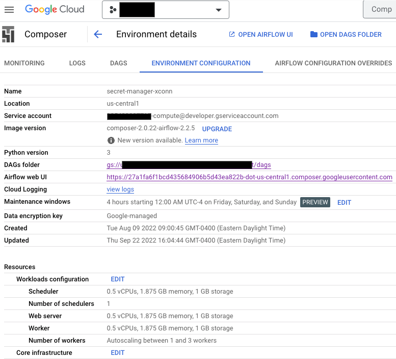
Task: Click Autoscaling between 1 and 3 workers
Action: pos(162,341)
